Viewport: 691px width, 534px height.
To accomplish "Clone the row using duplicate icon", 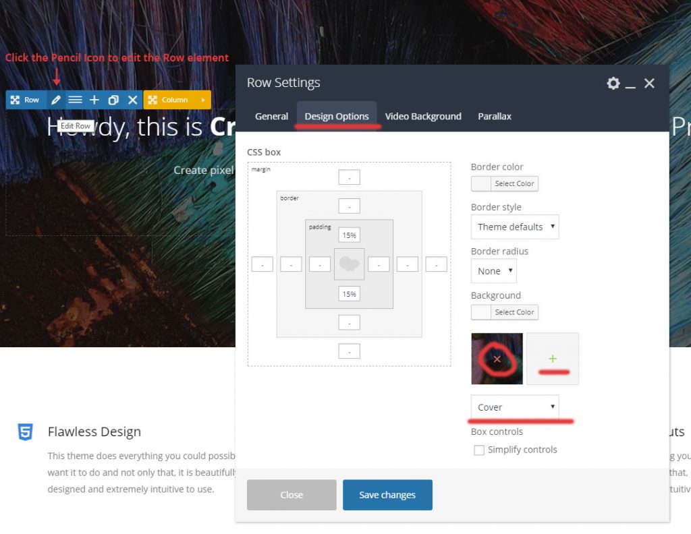I will click(x=113, y=100).
